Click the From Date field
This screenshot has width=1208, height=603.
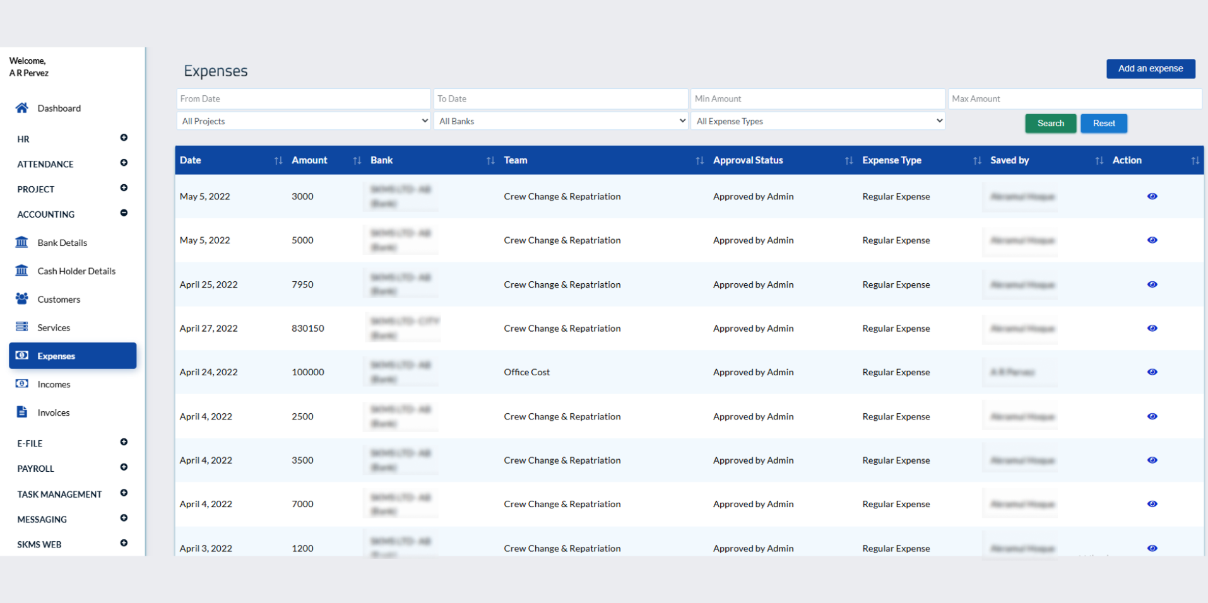point(304,99)
